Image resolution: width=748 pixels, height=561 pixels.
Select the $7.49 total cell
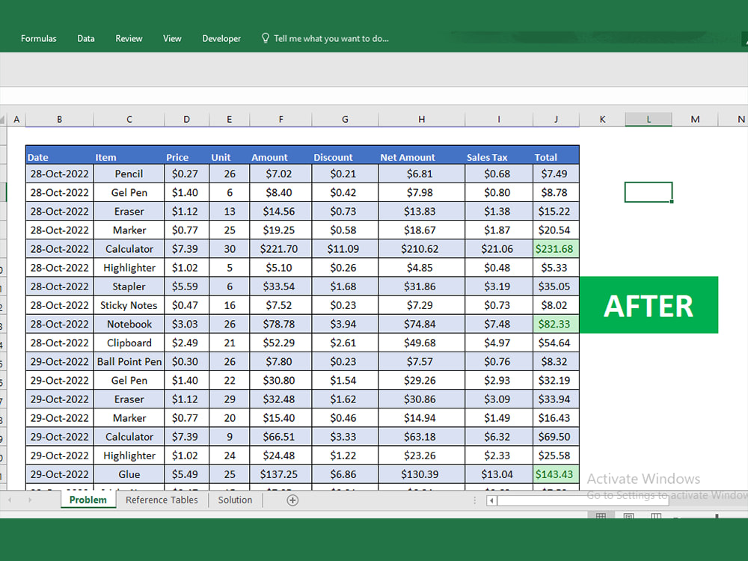557,174
